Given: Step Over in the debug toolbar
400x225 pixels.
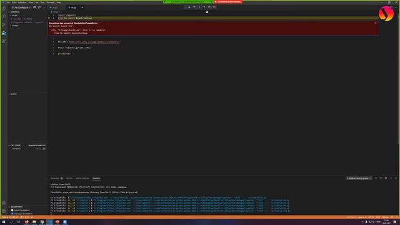Looking at the screenshot, I should (x=194, y=7).
